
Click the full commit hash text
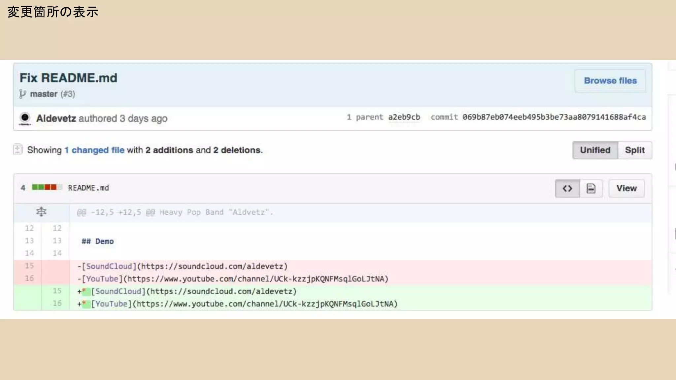click(554, 117)
